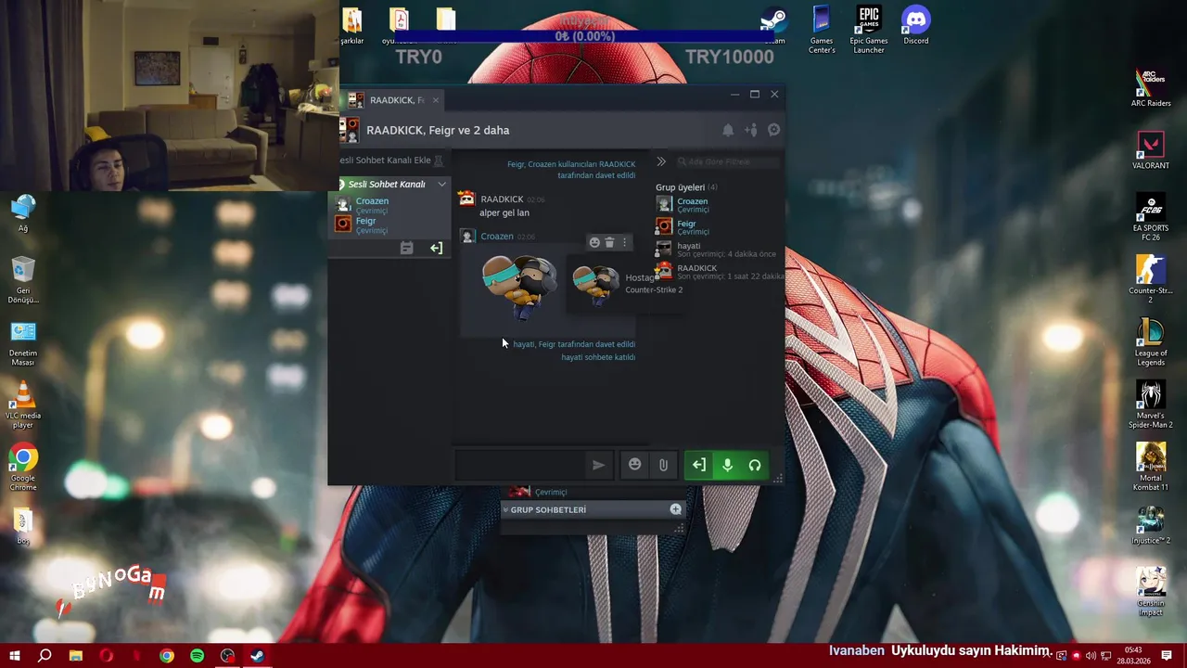Collapse the Sesli Sohbet Kanalı section
Screen dimensions: 1187x668
coord(441,185)
